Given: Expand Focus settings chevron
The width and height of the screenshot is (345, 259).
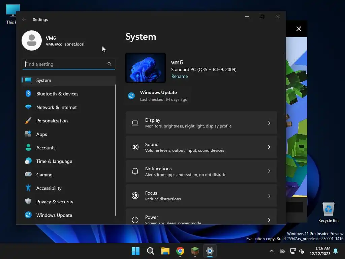Looking at the screenshot, I should pyautogui.click(x=269, y=196).
